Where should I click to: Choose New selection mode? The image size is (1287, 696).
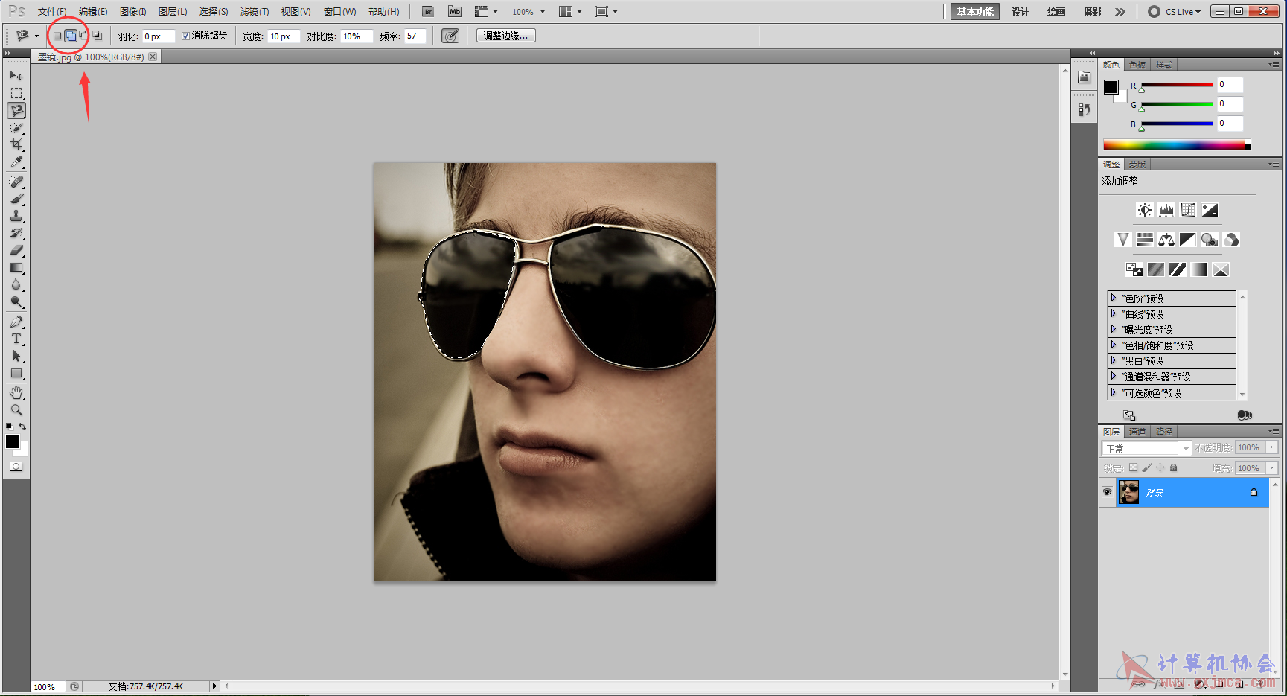57,36
